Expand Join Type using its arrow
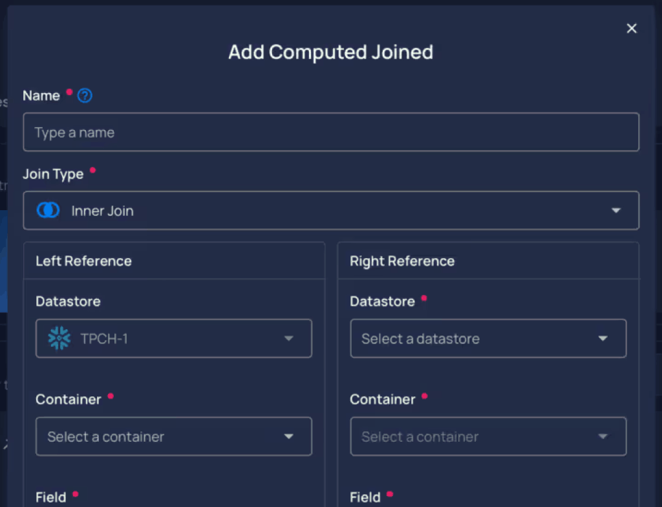 [x=616, y=210]
